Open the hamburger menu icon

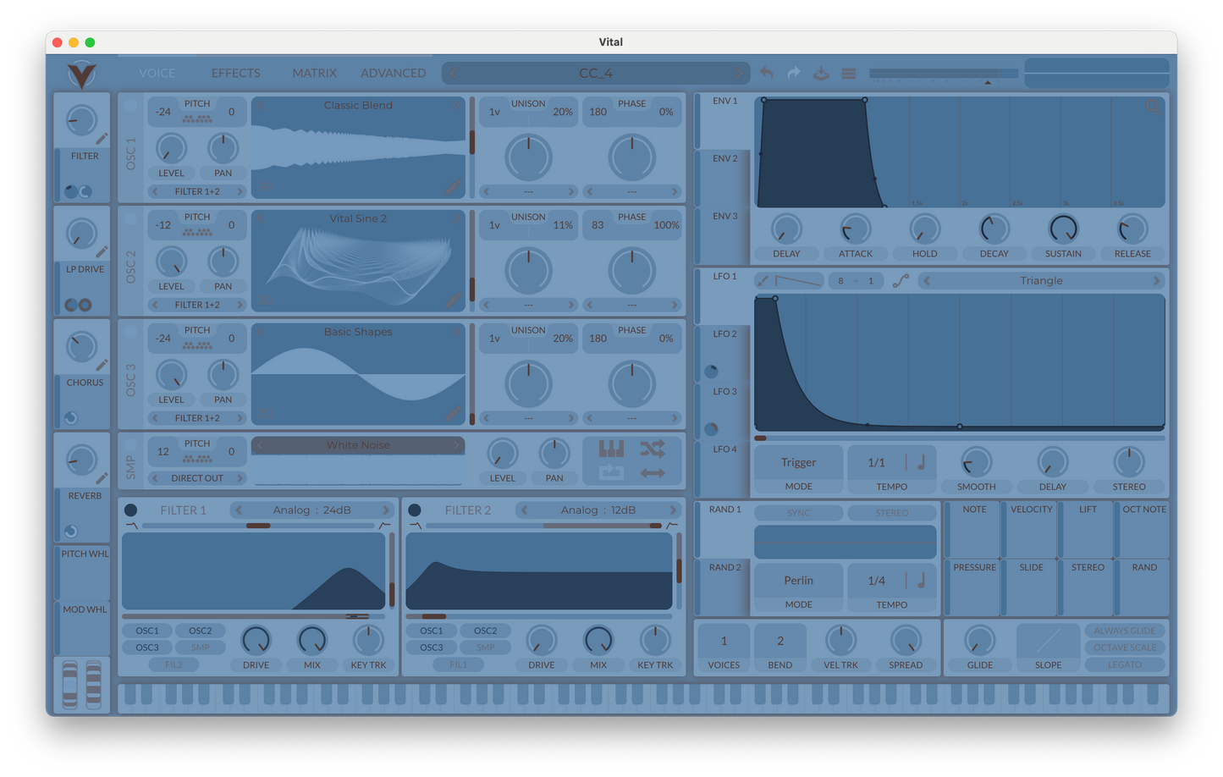tap(849, 74)
